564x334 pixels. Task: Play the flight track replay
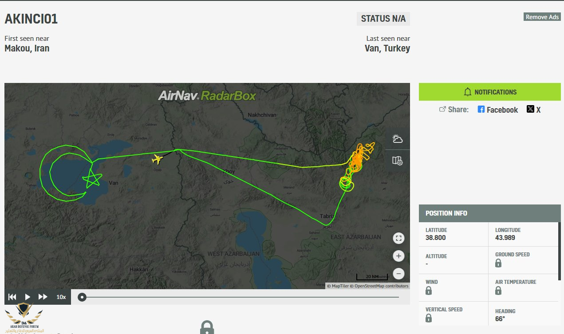click(x=28, y=297)
